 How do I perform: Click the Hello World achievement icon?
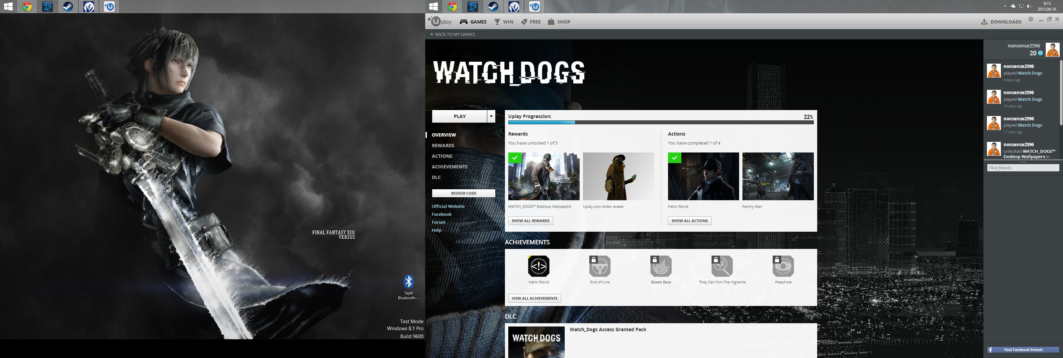click(x=538, y=266)
